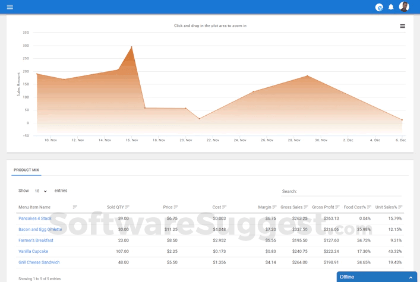Viewport: 420px width, 282px height.
Task: Click the round blue checkmark icon in header
Action: pyautogui.click(x=379, y=7)
